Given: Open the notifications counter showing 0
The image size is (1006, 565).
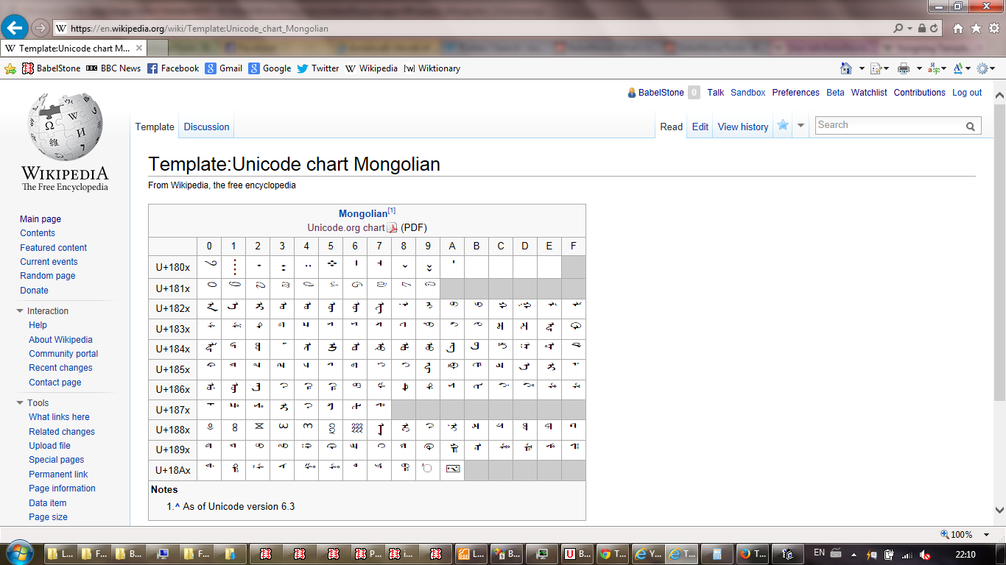Looking at the screenshot, I should (694, 93).
